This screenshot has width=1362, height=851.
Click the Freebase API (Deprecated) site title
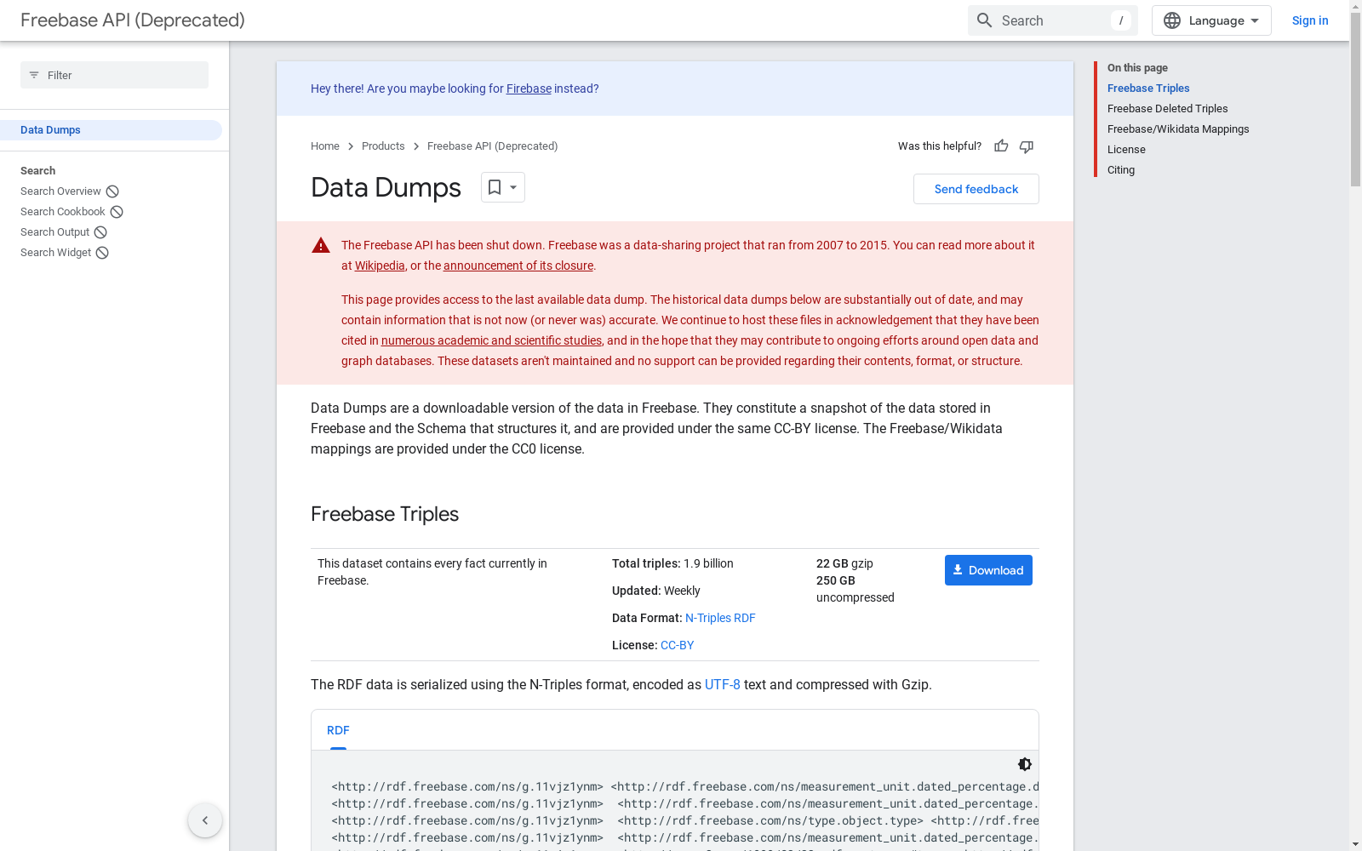point(133,20)
